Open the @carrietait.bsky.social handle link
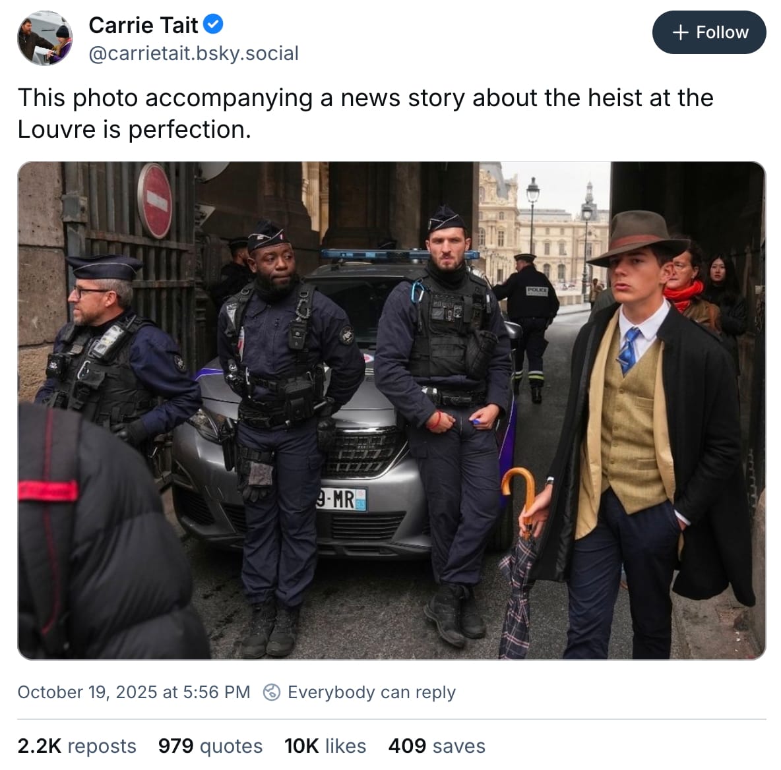This screenshot has width=781, height=770. click(x=193, y=53)
